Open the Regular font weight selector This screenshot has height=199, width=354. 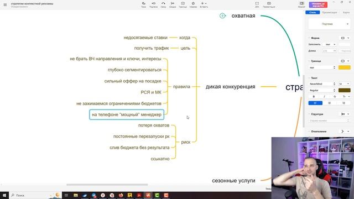point(322,90)
